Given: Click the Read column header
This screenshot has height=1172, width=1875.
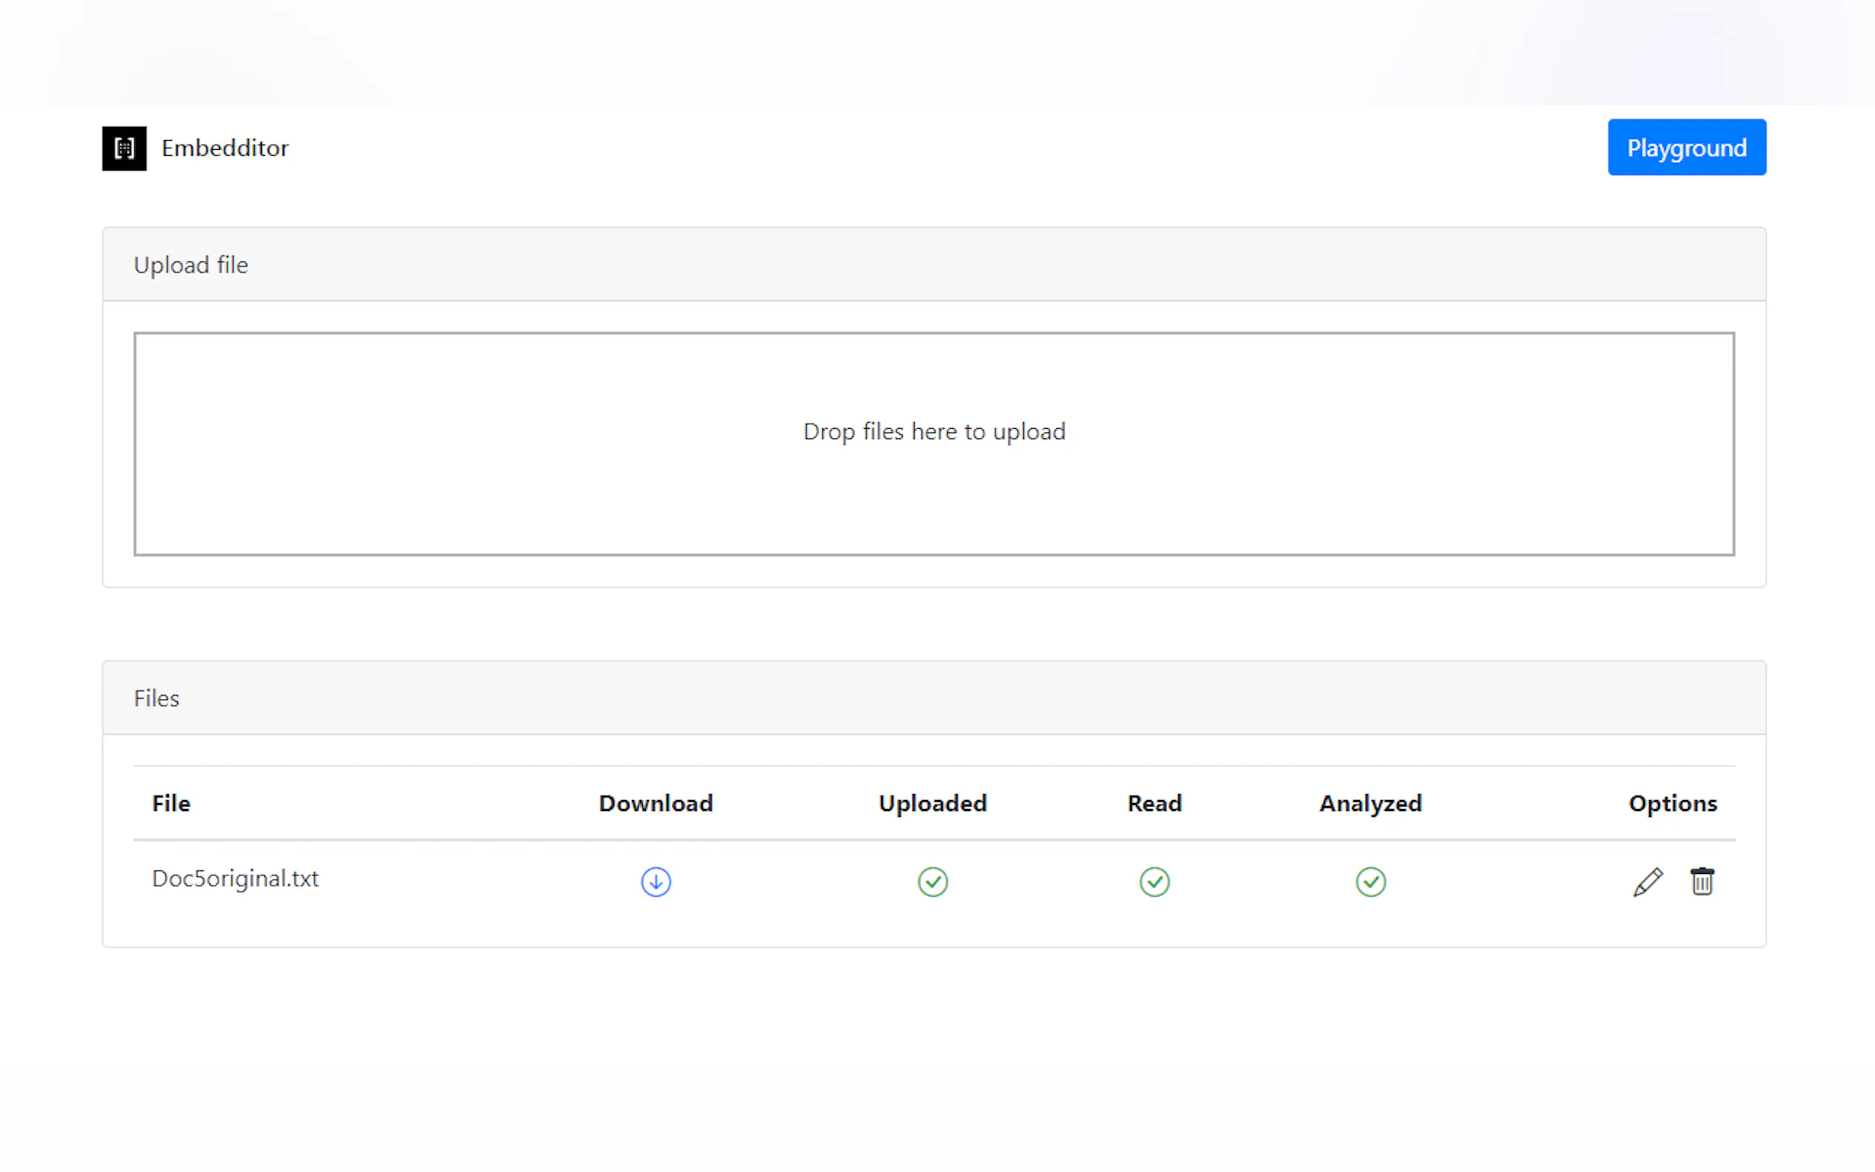Looking at the screenshot, I should point(1154,803).
